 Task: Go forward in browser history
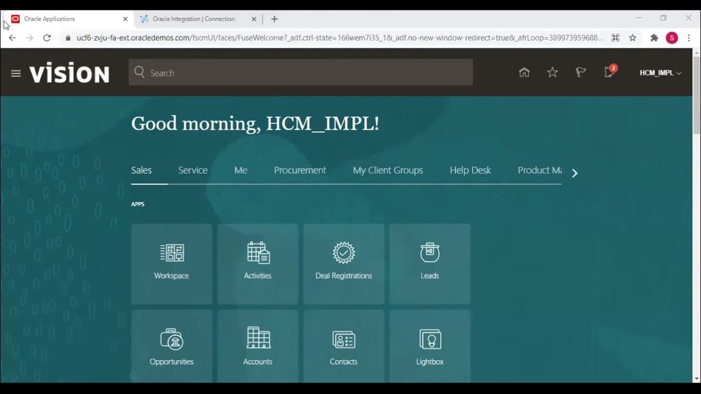click(30, 38)
